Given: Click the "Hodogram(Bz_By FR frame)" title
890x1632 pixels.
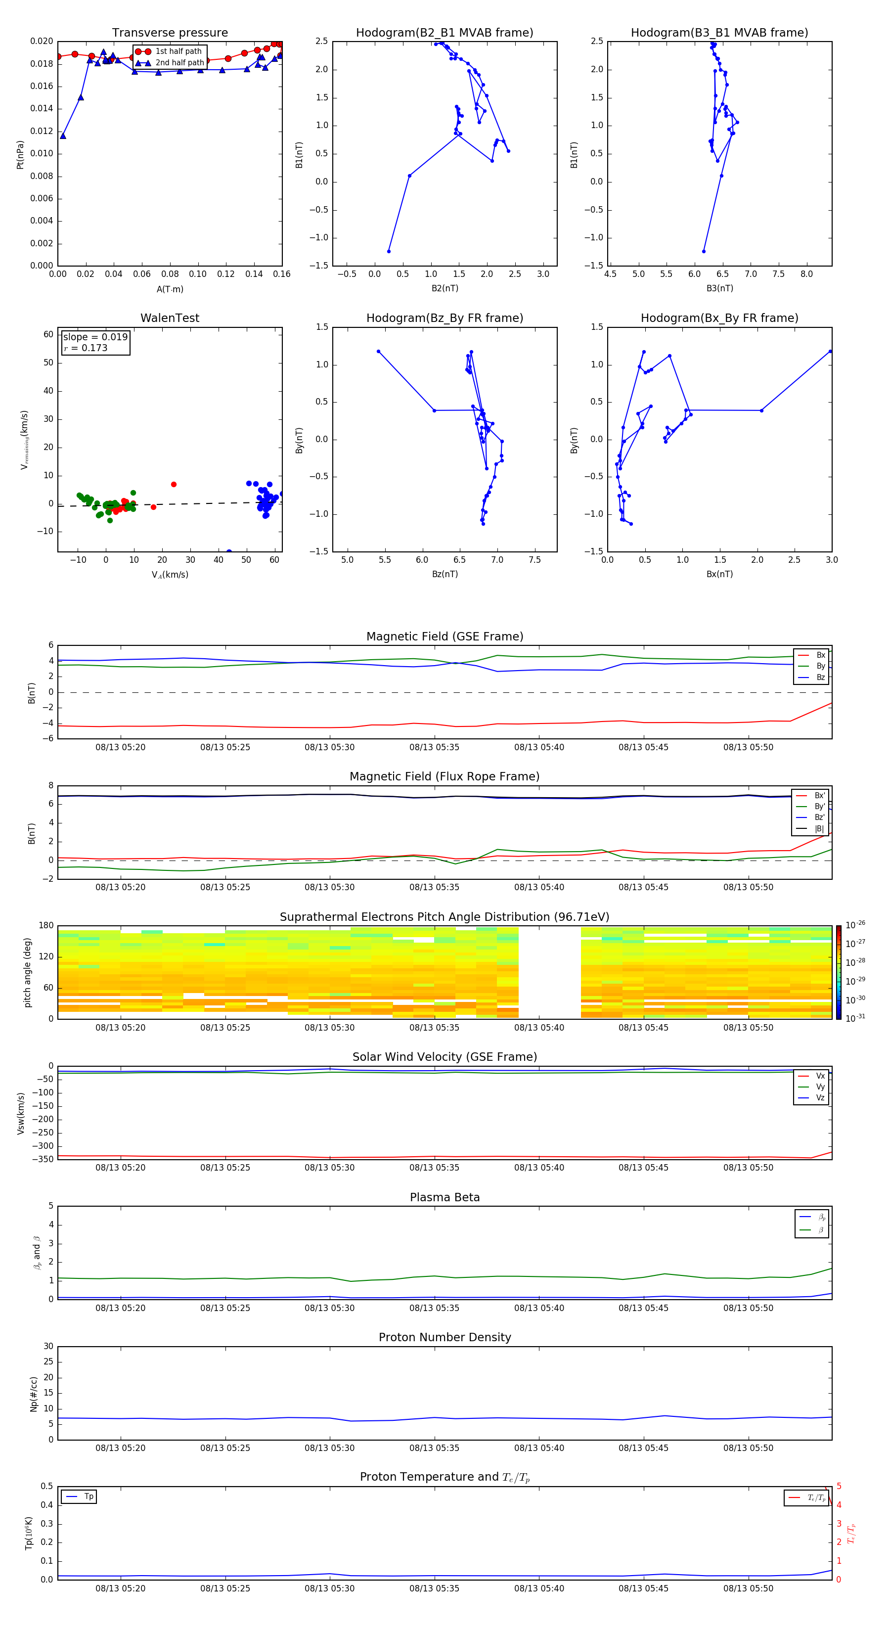Looking at the screenshot, I should point(445,318).
